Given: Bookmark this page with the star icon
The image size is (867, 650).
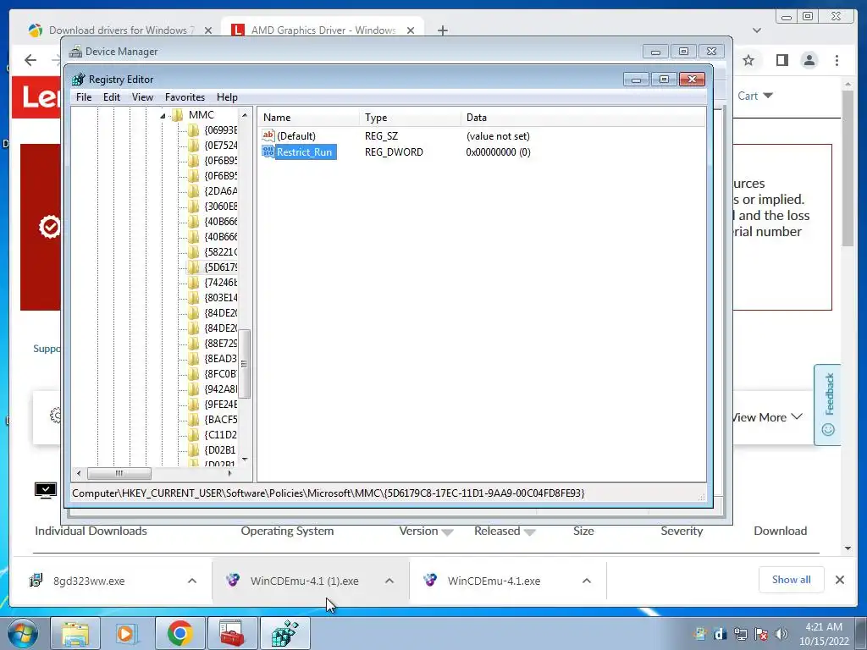Looking at the screenshot, I should 748,60.
